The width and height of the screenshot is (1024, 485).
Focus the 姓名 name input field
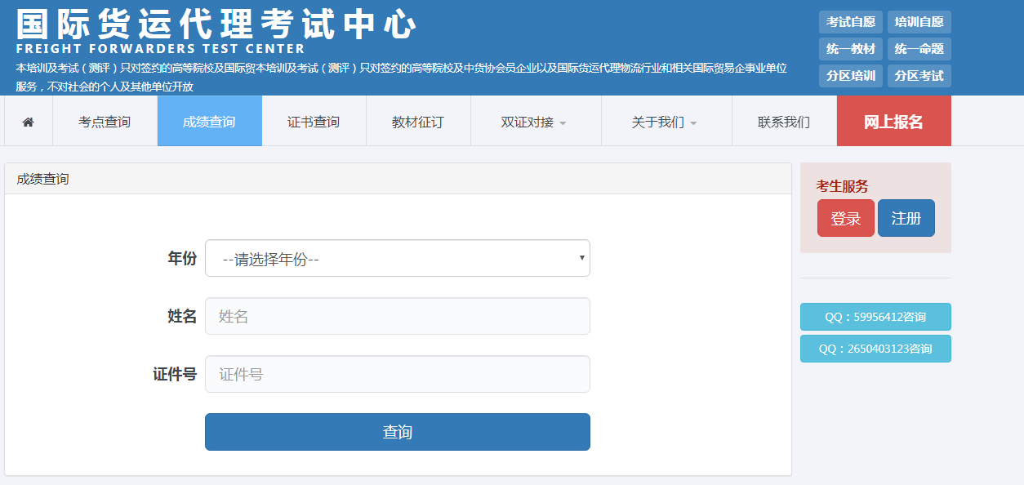[397, 316]
